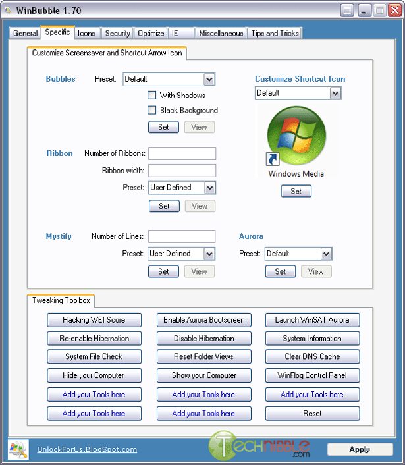This screenshot has height=465, width=405.
Task: Open the Aurora Preset dropdown
Action: point(326,254)
